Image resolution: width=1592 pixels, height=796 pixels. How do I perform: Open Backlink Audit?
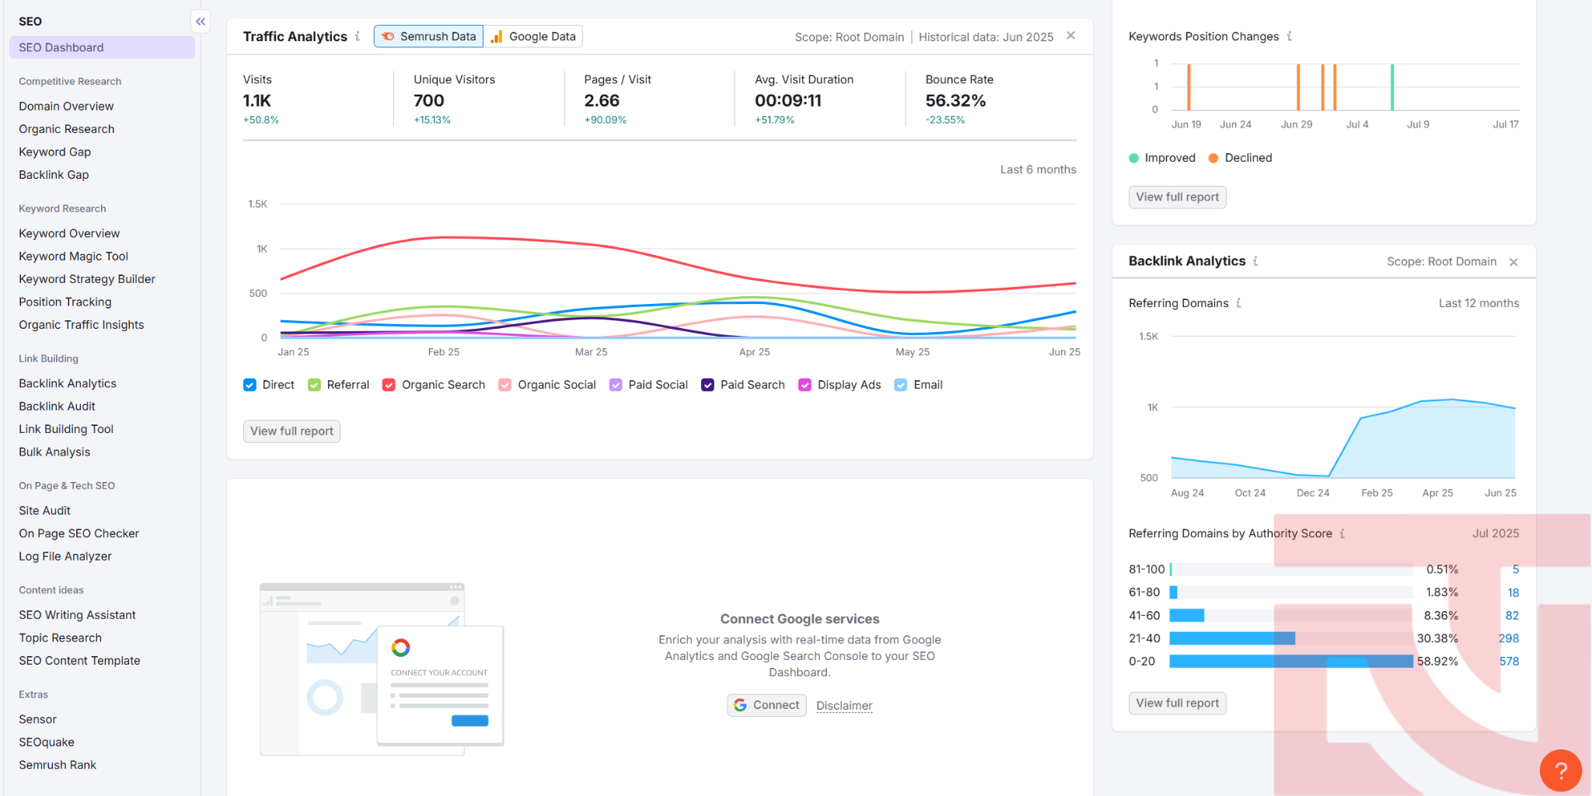tap(58, 406)
